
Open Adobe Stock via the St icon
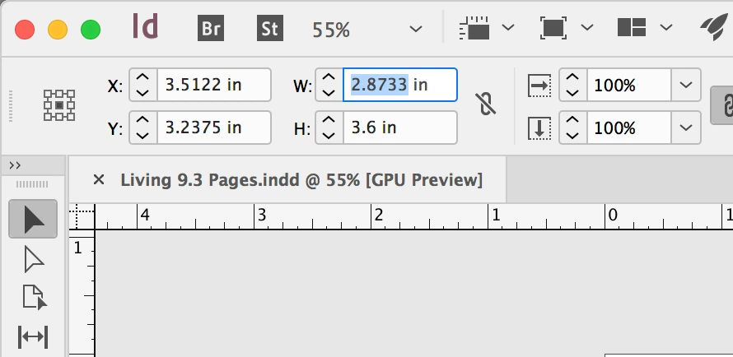(270, 28)
